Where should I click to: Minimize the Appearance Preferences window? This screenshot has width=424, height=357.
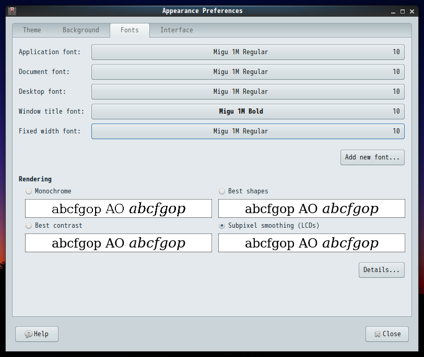pos(393,11)
